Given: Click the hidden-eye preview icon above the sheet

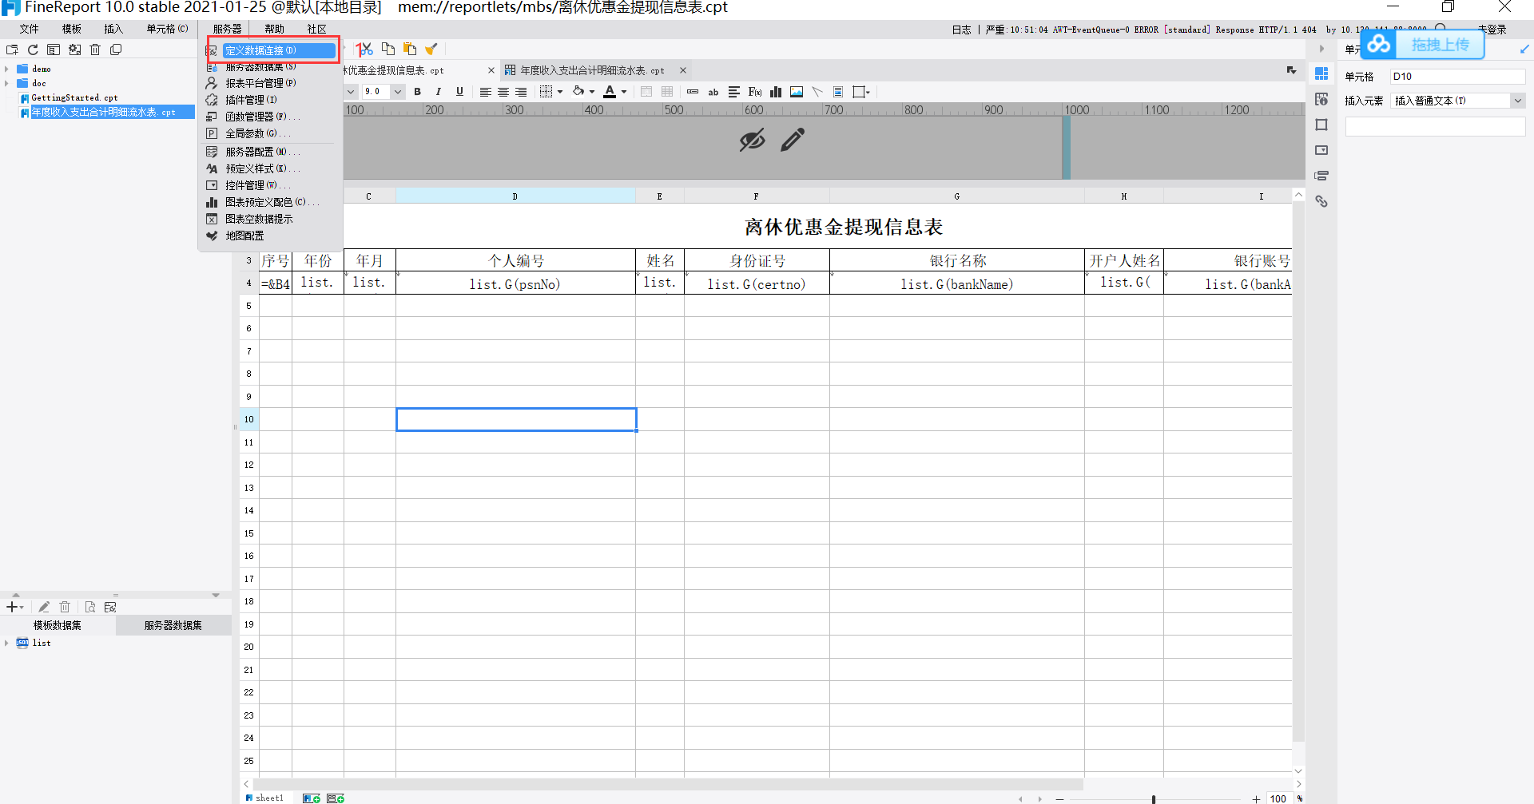Looking at the screenshot, I should (x=752, y=141).
